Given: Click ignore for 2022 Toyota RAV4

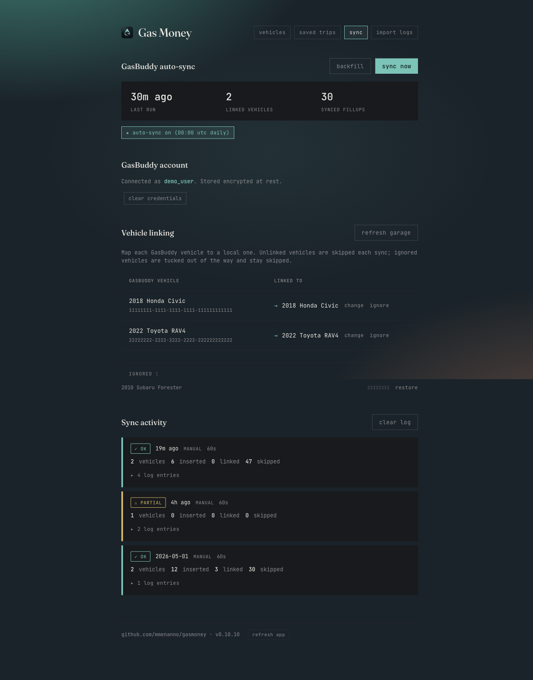Looking at the screenshot, I should tap(379, 335).
